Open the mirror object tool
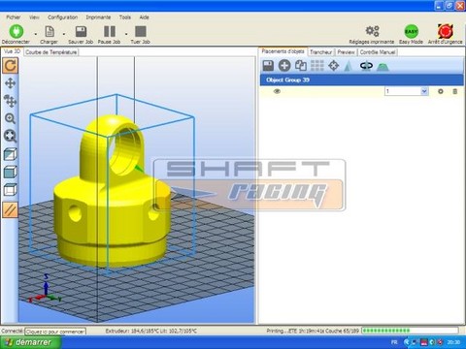Screen dimensions: 466x349 coord(366,66)
